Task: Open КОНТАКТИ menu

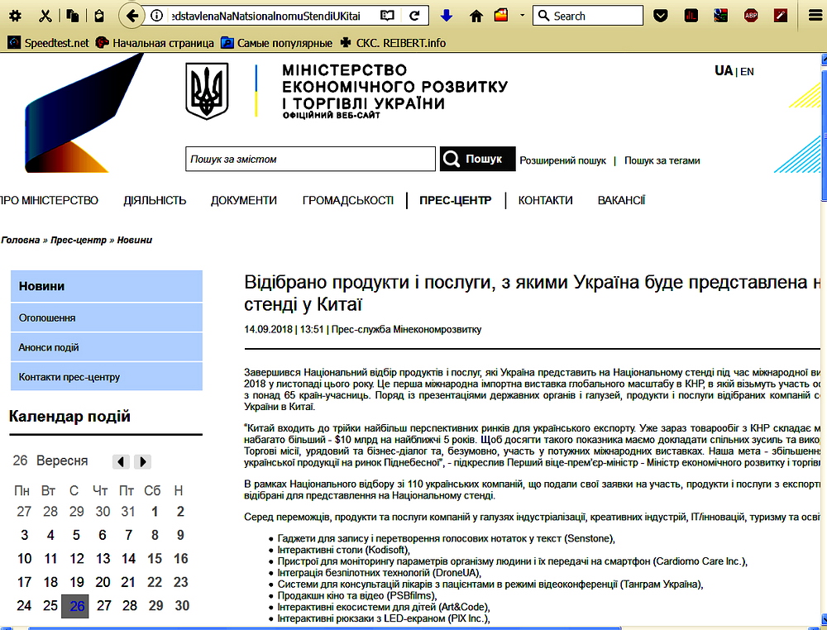Action: (545, 200)
